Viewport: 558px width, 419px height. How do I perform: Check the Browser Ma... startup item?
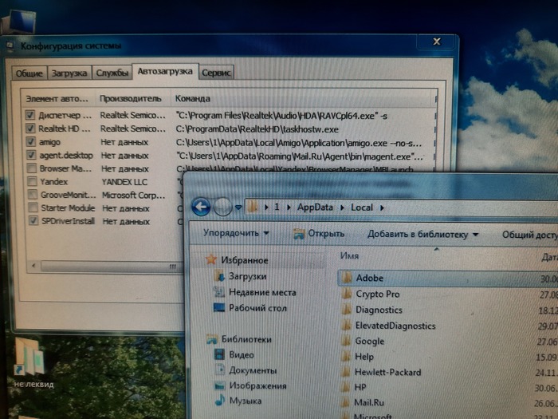click(x=32, y=168)
